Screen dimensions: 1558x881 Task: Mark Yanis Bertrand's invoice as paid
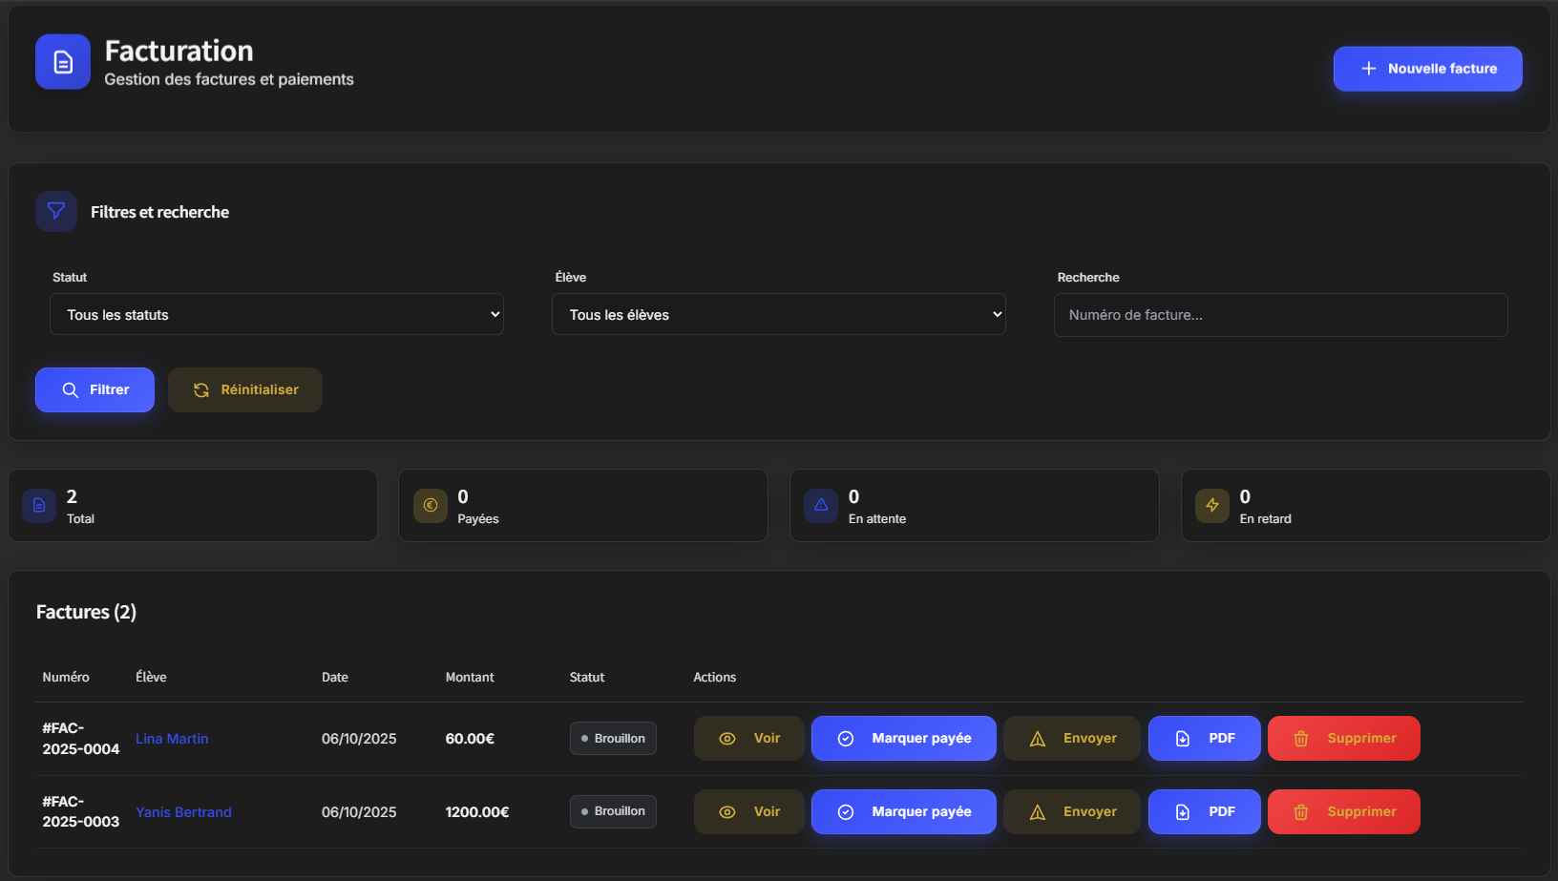(x=903, y=811)
